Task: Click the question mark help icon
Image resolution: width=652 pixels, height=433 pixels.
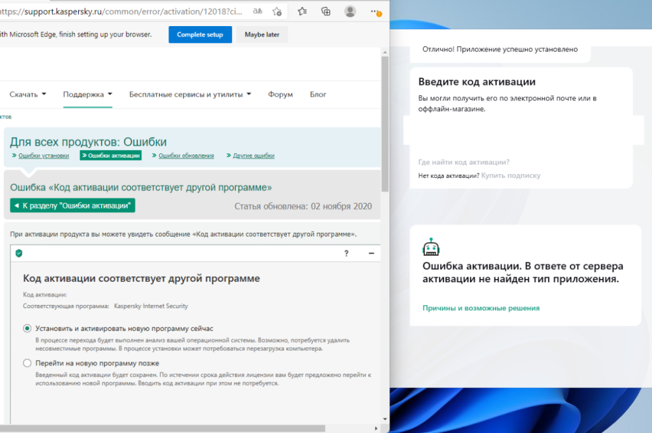Action: (346, 253)
